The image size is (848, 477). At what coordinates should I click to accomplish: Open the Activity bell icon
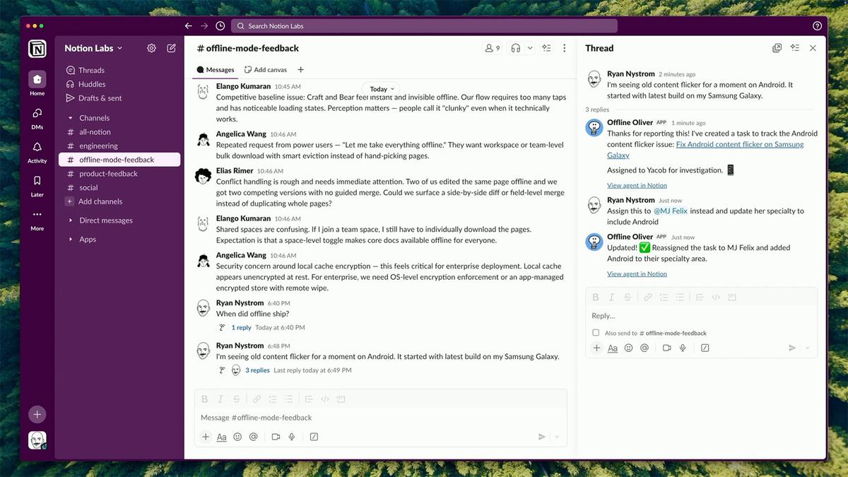coord(37,151)
